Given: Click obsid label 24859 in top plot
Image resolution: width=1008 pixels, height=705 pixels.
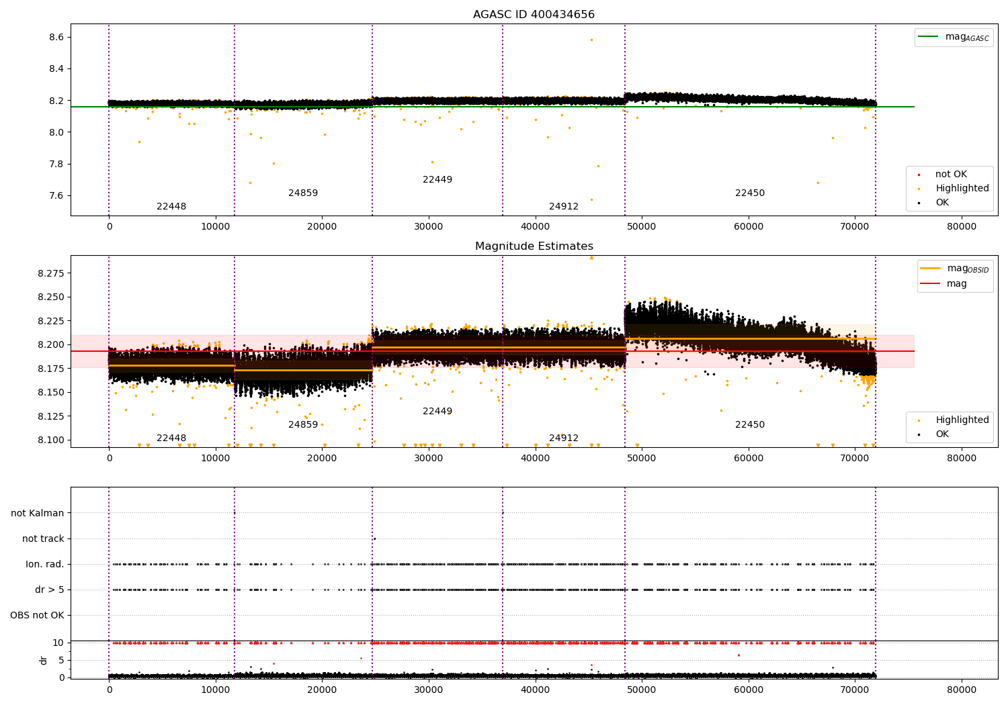Looking at the screenshot, I should 303,193.
